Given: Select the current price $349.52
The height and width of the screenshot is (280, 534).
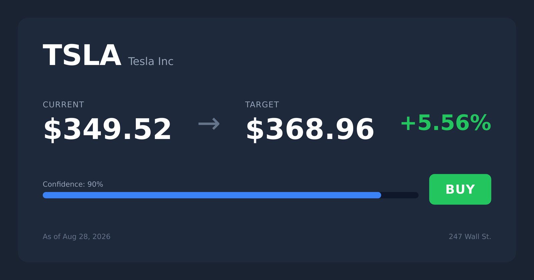Looking at the screenshot, I should (x=107, y=129).
